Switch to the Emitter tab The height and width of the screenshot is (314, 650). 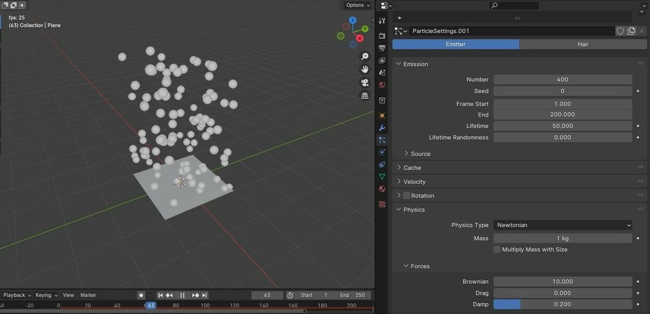[456, 44]
